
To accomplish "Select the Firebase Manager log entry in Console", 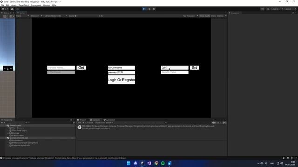I will 152,127.
